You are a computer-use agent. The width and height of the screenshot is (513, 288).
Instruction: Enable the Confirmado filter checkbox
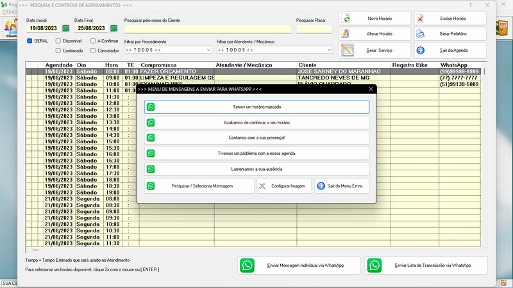58,51
